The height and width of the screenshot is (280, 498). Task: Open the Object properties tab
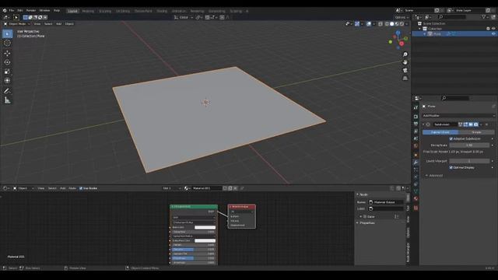[416, 155]
